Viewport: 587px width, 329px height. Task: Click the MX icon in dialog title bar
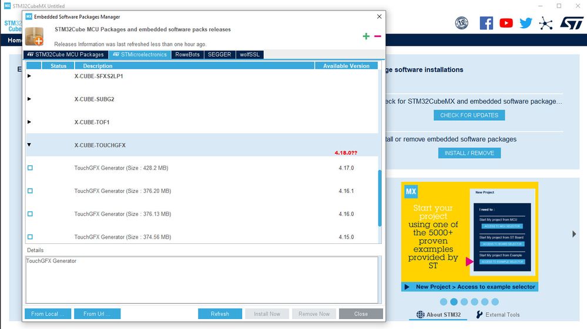pos(29,16)
